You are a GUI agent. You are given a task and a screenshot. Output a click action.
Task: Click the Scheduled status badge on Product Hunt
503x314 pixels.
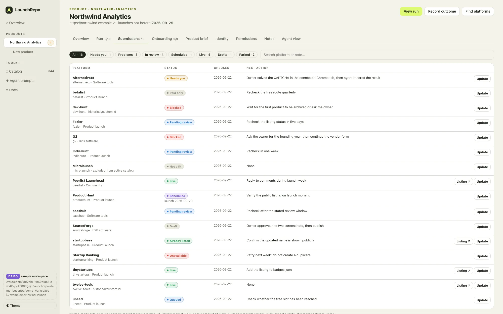pyautogui.click(x=176, y=196)
